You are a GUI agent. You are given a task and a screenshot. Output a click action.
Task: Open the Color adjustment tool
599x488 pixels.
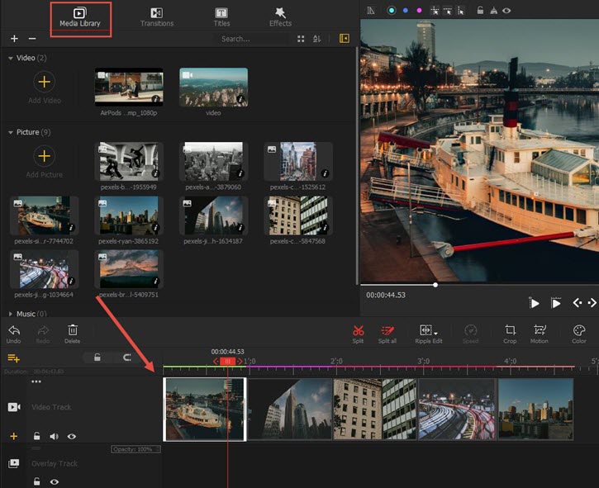point(579,330)
